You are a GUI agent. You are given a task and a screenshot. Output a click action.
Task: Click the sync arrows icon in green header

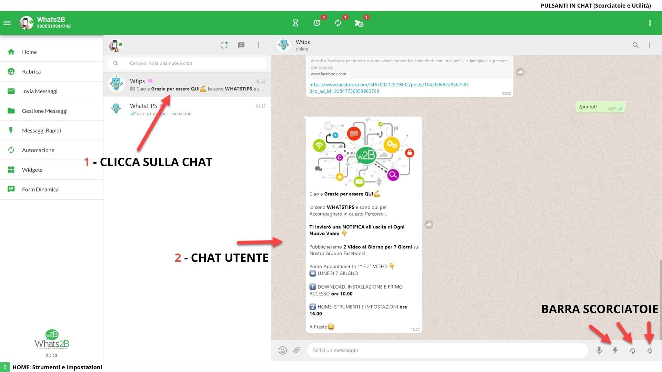pos(338,23)
